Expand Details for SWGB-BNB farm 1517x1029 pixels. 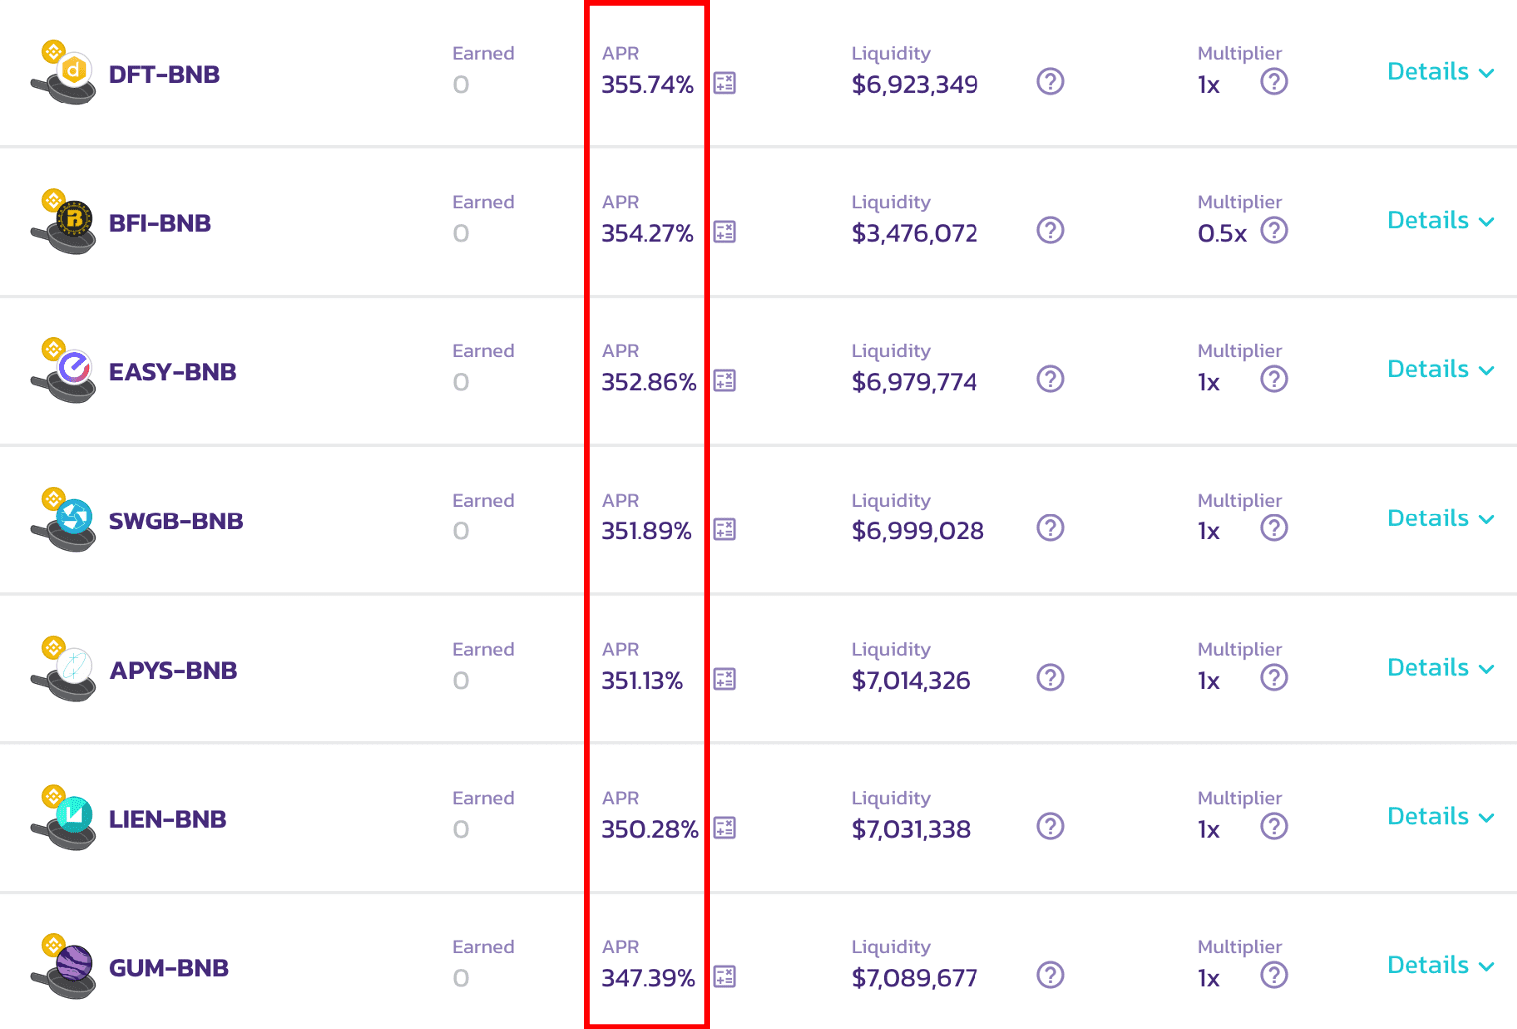click(x=1440, y=519)
